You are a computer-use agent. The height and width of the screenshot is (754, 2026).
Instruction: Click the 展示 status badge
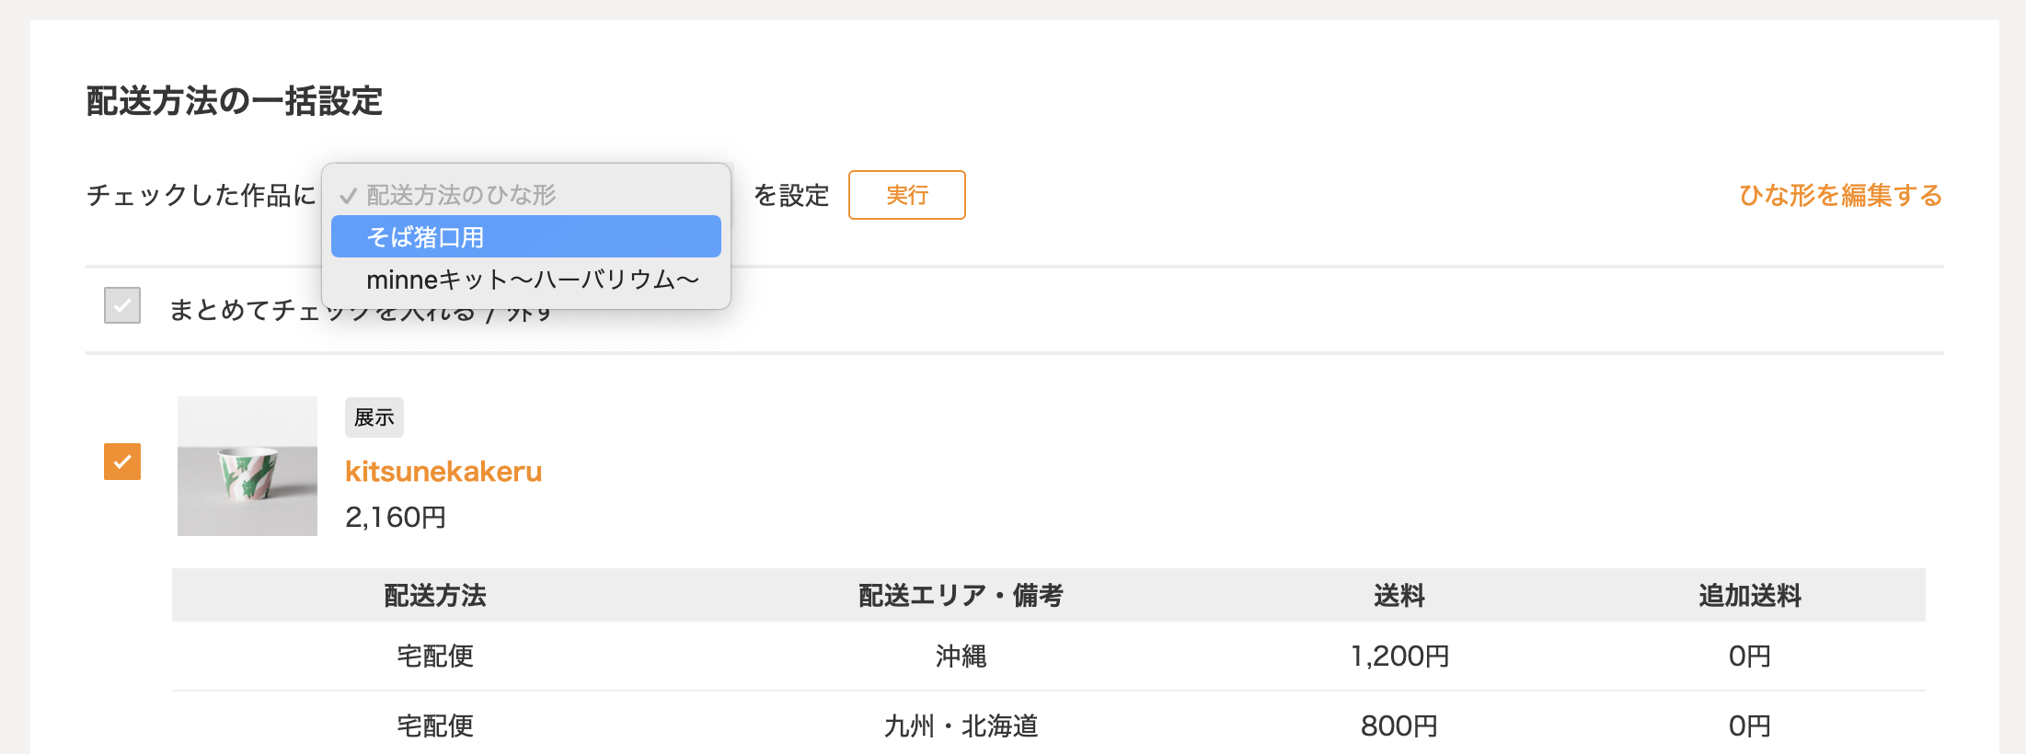coord(374,417)
